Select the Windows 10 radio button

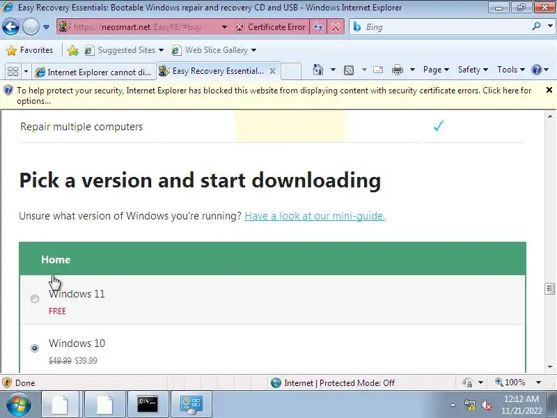34,348
